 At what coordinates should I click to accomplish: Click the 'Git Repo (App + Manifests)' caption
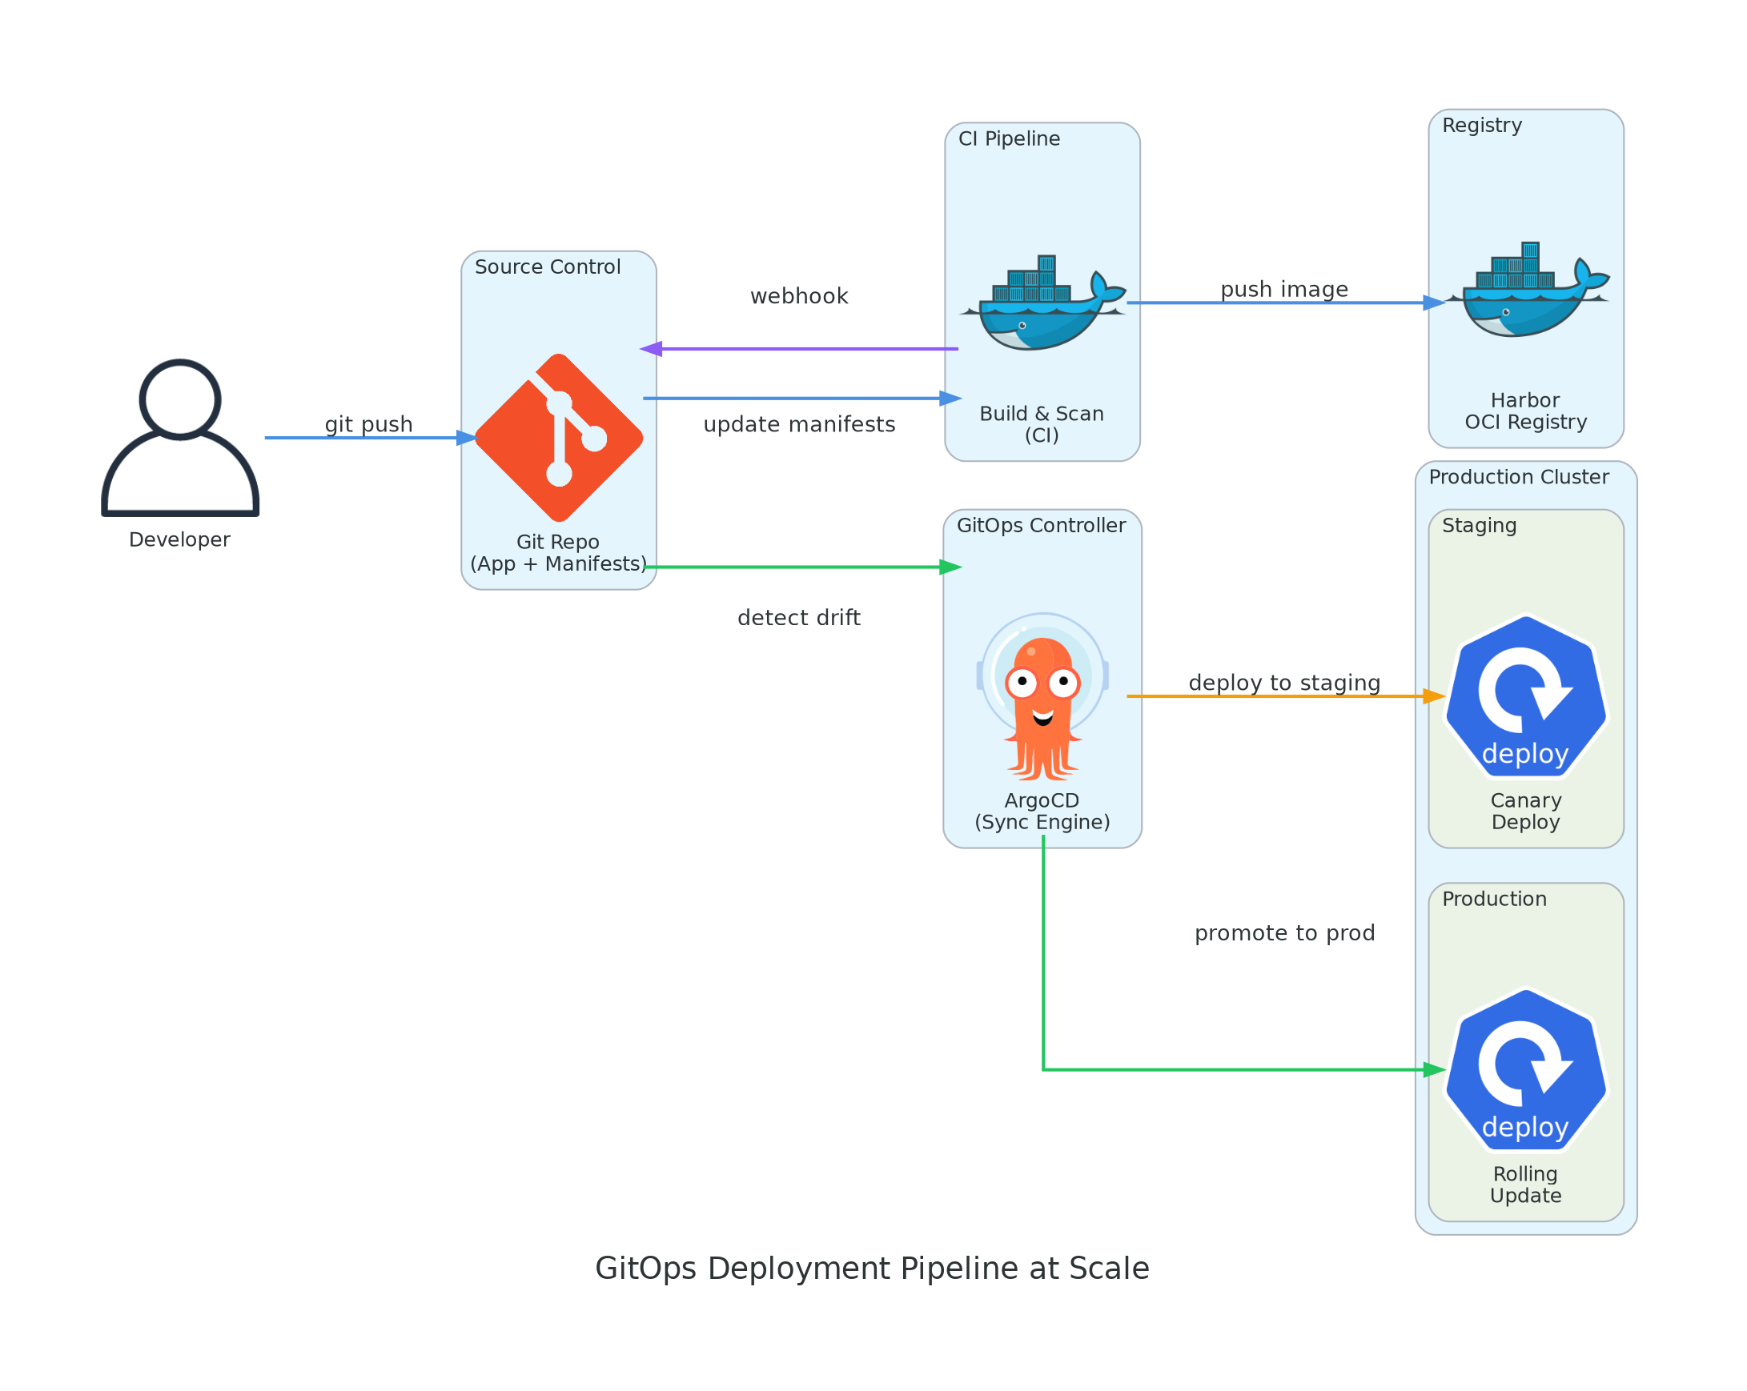(x=559, y=553)
